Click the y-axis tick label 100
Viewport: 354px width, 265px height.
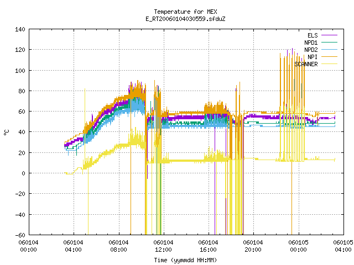click(20, 71)
